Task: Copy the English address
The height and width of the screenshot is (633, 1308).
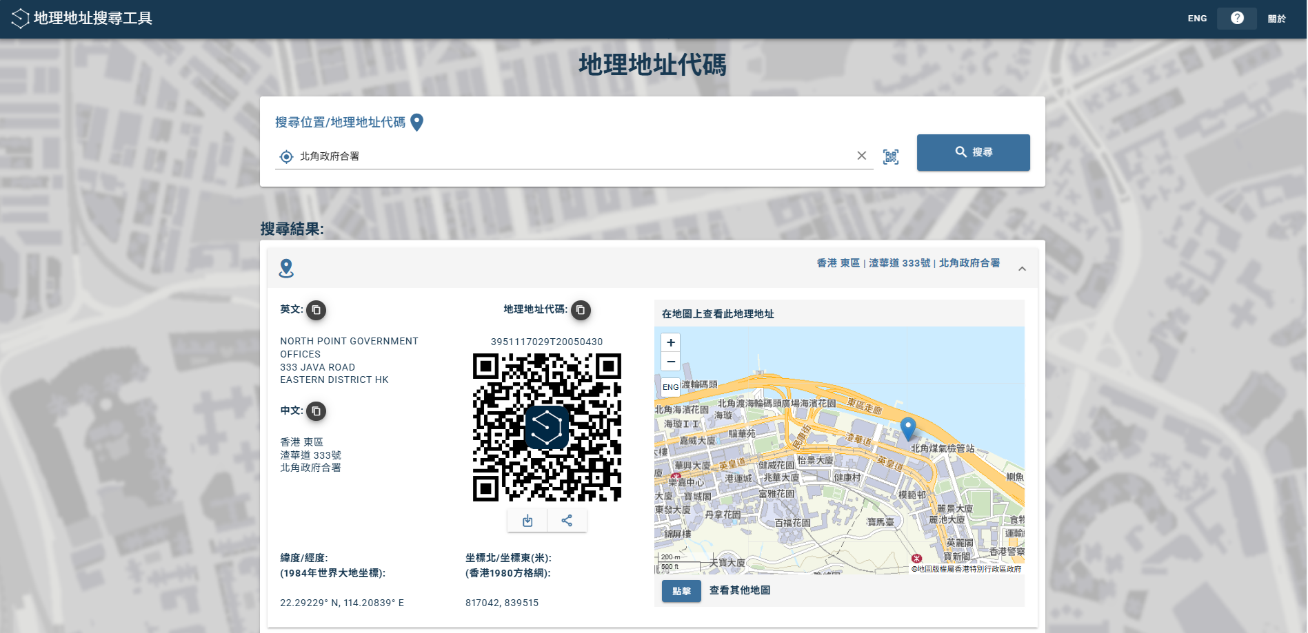Action: (x=316, y=310)
